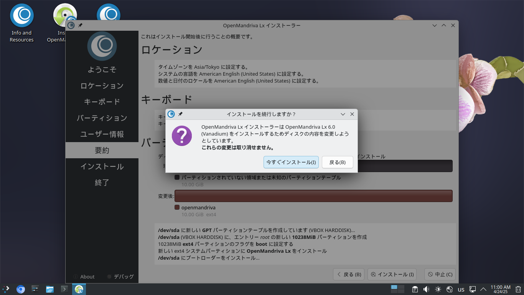Click the dialog's OpenMandriva title bar icon
The width and height of the screenshot is (524, 295).
(x=171, y=114)
